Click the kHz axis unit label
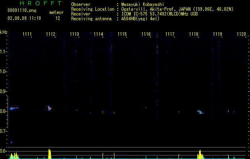 tap(4, 32)
